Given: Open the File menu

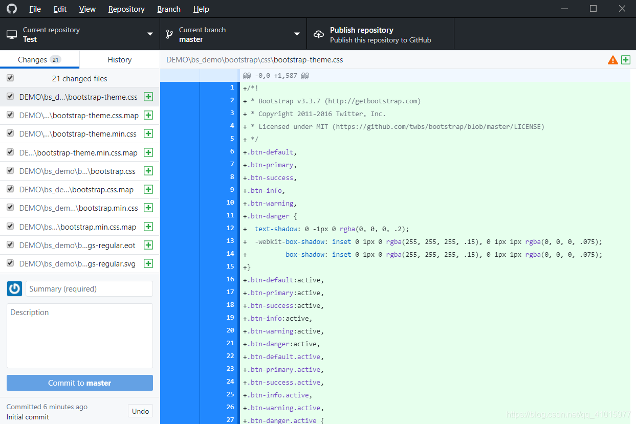Looking at the screenshot, I should (x=35, y=9).
